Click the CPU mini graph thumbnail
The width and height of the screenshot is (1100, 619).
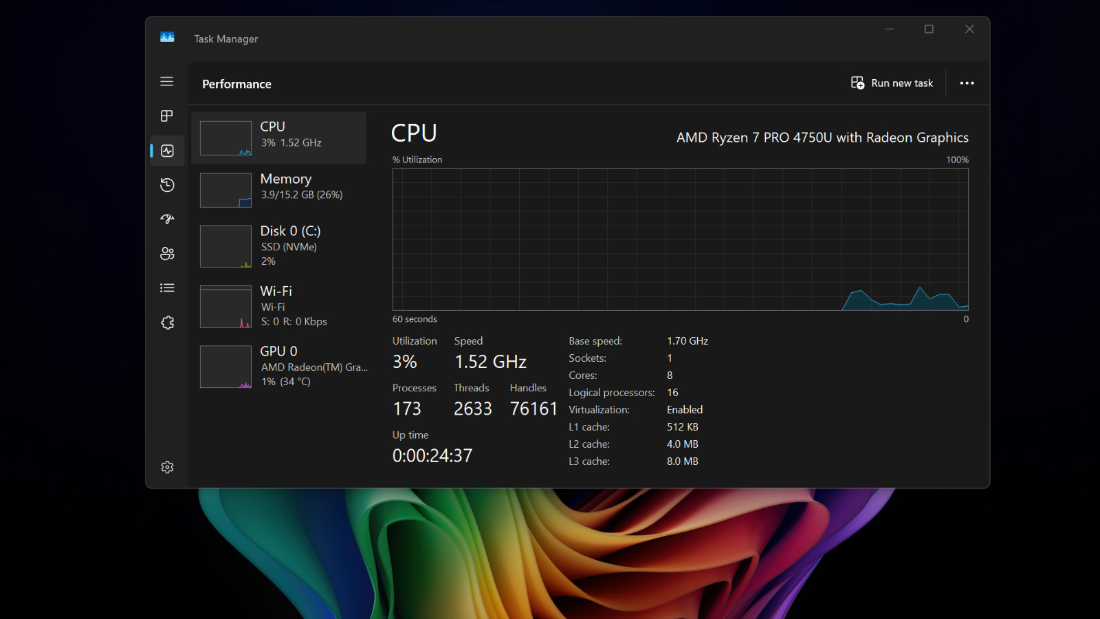(x=225, y=138)
